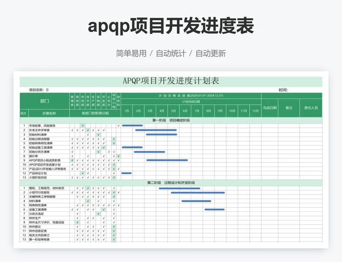Viewport: 342px width, 262px height.
Task: Select the 市场前景、风险报告 step cell
Action: [x=49, y=126]
